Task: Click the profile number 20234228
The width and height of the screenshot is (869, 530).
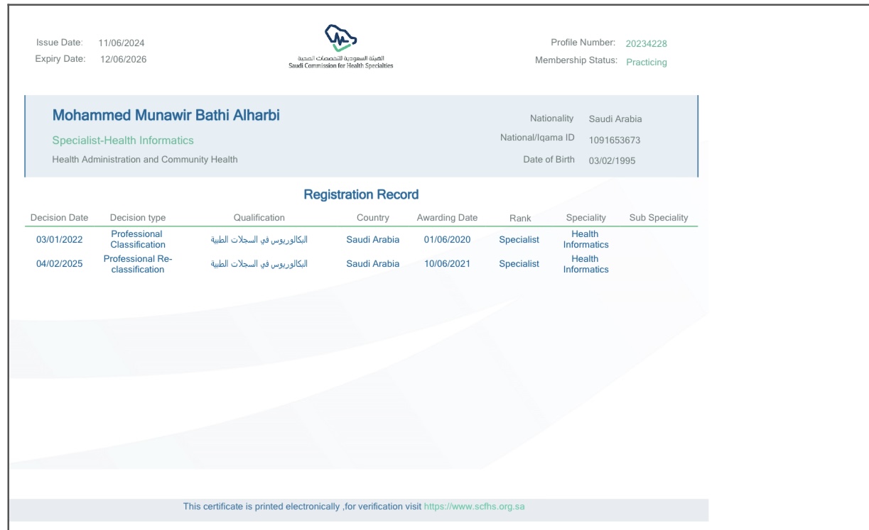Action: coord(646,44)
